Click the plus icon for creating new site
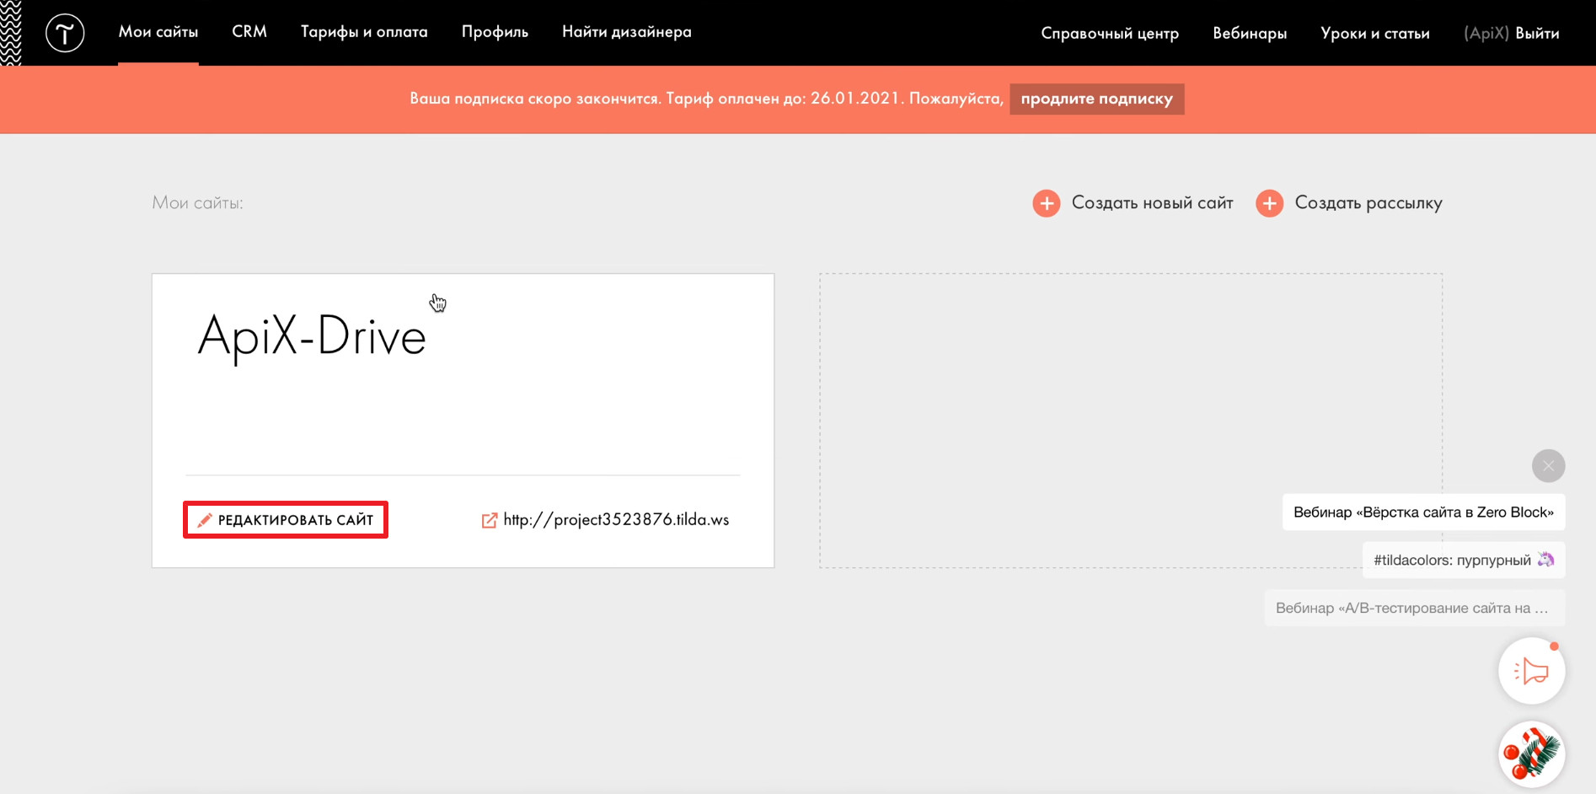The width and height of the screenshot is (1596, 794). coord(1046,203)
